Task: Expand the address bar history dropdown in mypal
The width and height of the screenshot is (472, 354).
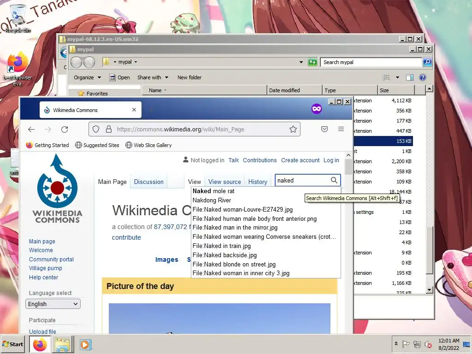Action: tap(301, 62)
